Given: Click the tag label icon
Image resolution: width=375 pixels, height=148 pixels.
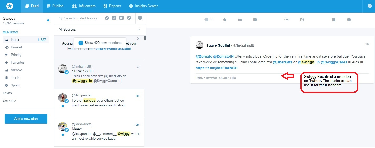Looking at the screenshot, I should tap(255, 19).
